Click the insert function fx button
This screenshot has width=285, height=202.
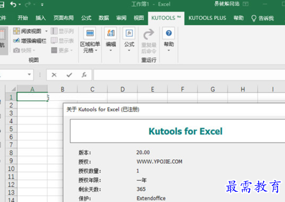click(x=84, y=75)
